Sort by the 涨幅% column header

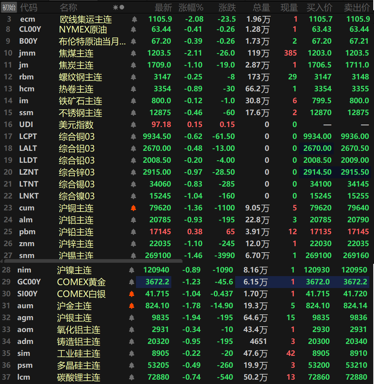(x=191, y=7)
